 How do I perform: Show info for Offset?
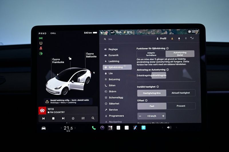click(x=146, y=100)
